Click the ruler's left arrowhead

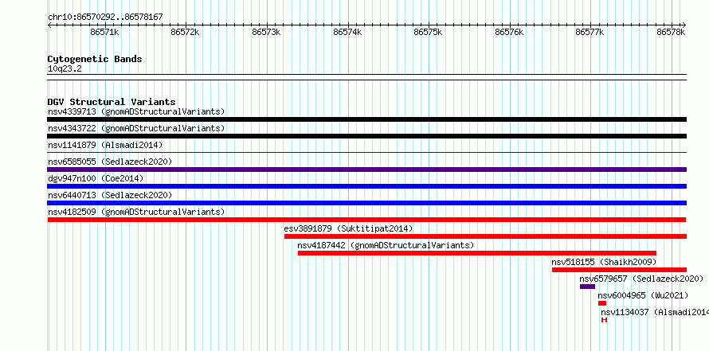[49, 25]
